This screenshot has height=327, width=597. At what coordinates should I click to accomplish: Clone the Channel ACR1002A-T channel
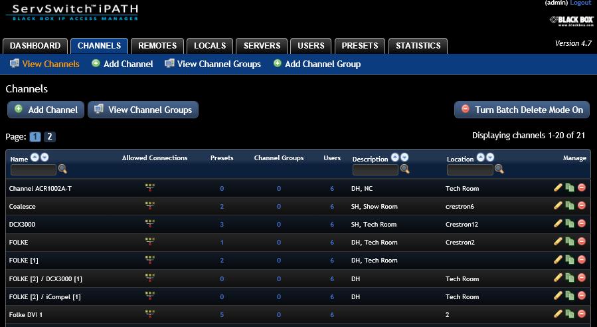pyautogui.click(x=570, y=187)
